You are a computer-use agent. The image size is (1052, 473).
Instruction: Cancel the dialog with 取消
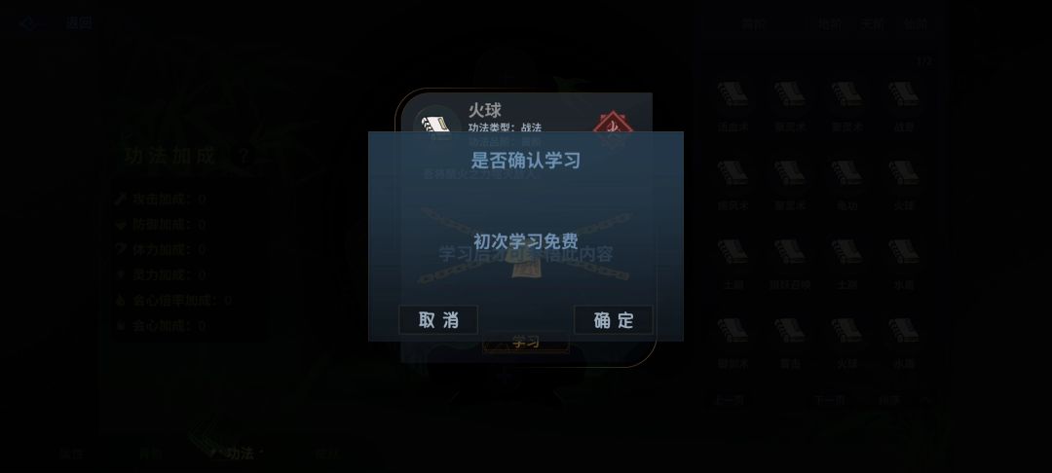[x=438, y=320]
